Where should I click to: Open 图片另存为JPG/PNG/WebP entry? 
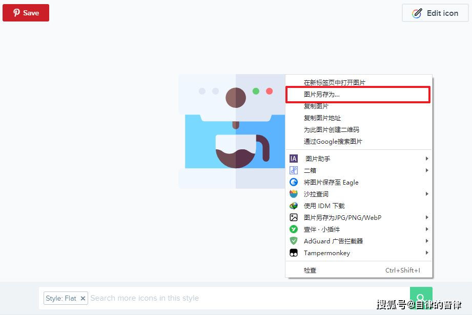coord(359,217)
